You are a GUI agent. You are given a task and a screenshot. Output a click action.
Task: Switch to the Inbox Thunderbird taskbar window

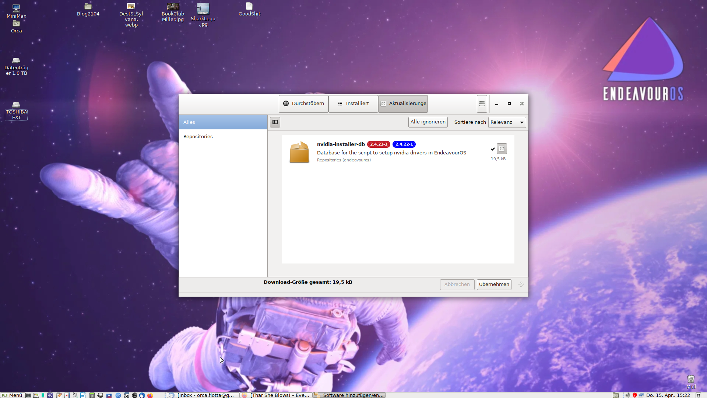(x=203, y=395)
